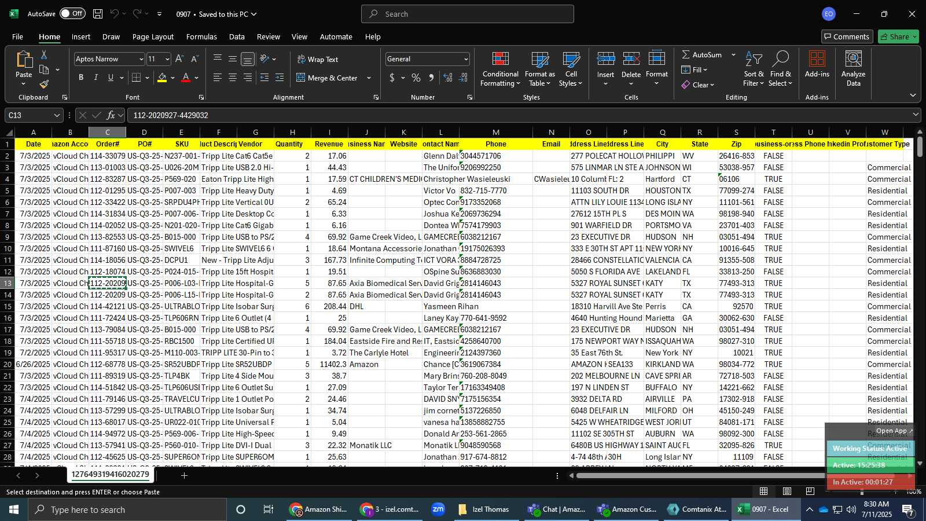The height and width of the screenshot is (521, 926).
Task: Switch to the Page Layout tab
Action: click(x=153, y=36)
